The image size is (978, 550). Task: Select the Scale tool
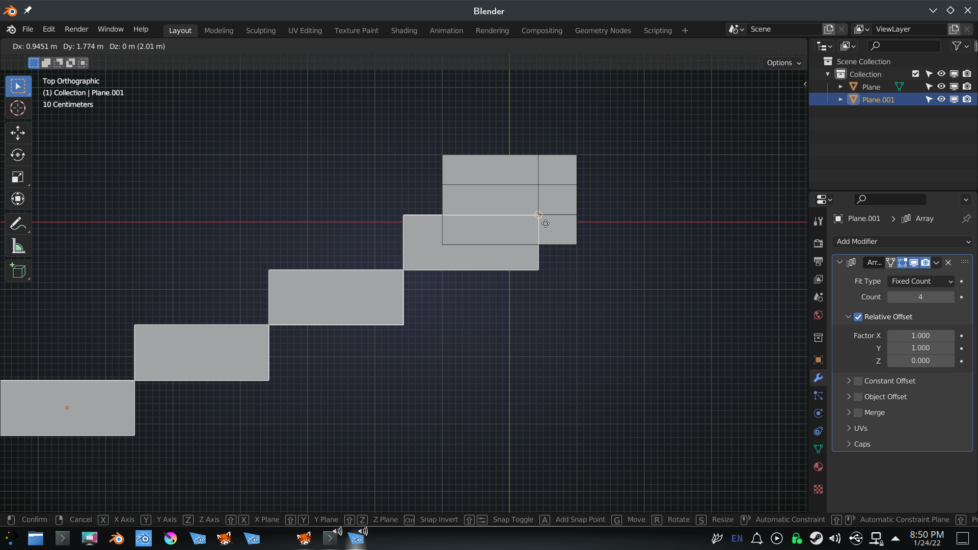click(18, 177)
